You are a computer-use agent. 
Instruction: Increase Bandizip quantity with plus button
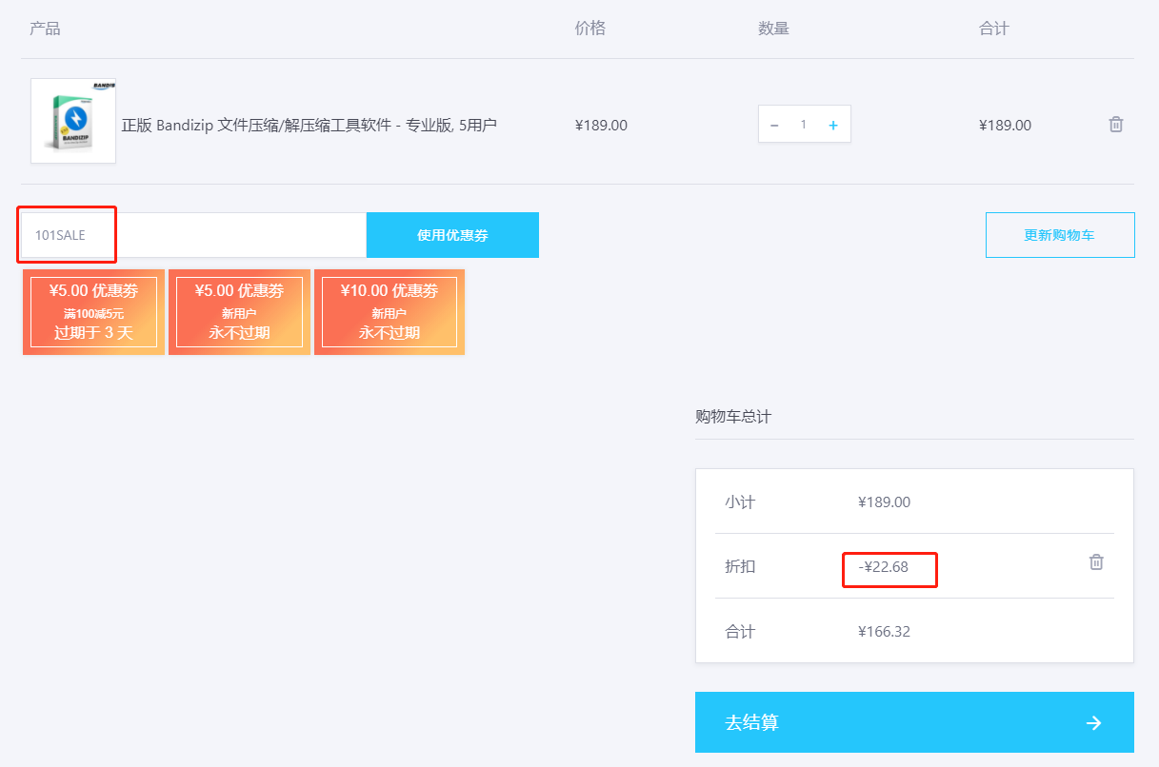[x=833, y=125]
